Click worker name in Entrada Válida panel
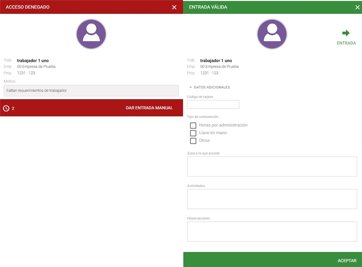362x267 pixels. click(x=216, y=60)
